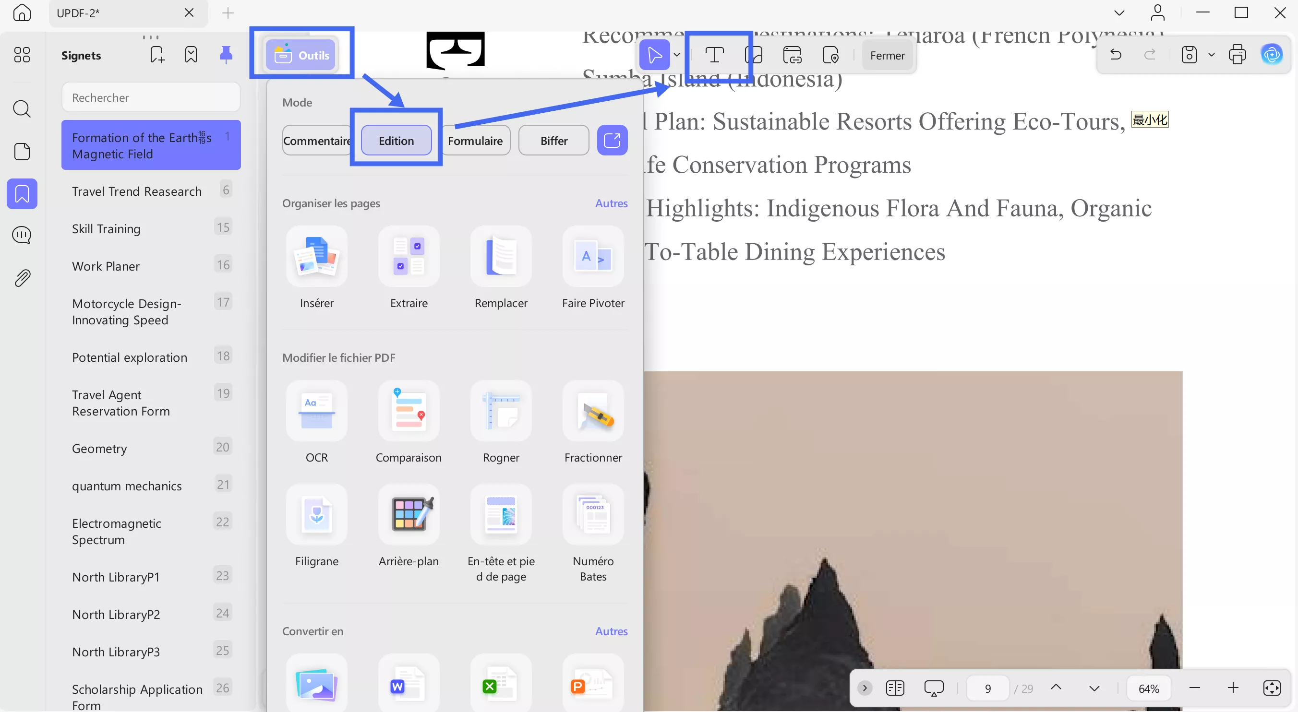Open a new tab with the plus button
1298x712 pixels.
click(228, 13)
